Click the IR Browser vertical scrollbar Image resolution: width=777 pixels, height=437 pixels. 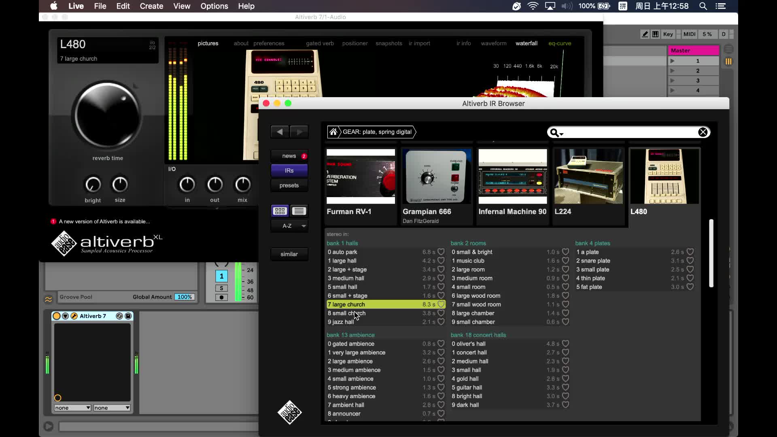711,253
